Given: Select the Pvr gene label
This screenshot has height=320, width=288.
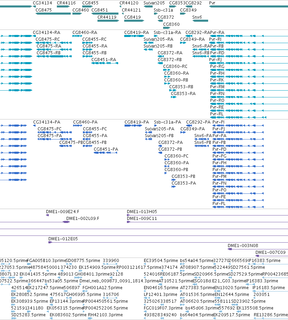Looking at the screenshot, I should coord(212,3).
